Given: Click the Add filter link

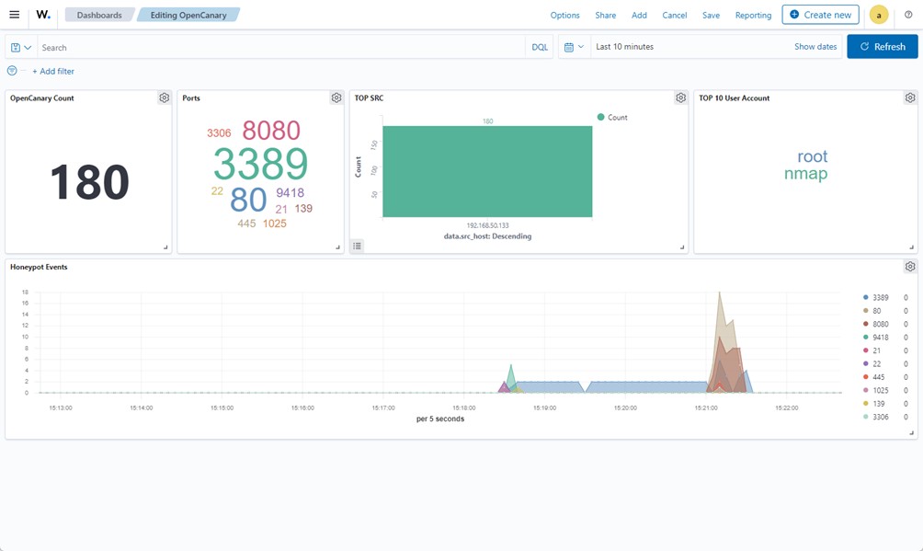Looking at the screenshot, I should [x=53, y=72].
